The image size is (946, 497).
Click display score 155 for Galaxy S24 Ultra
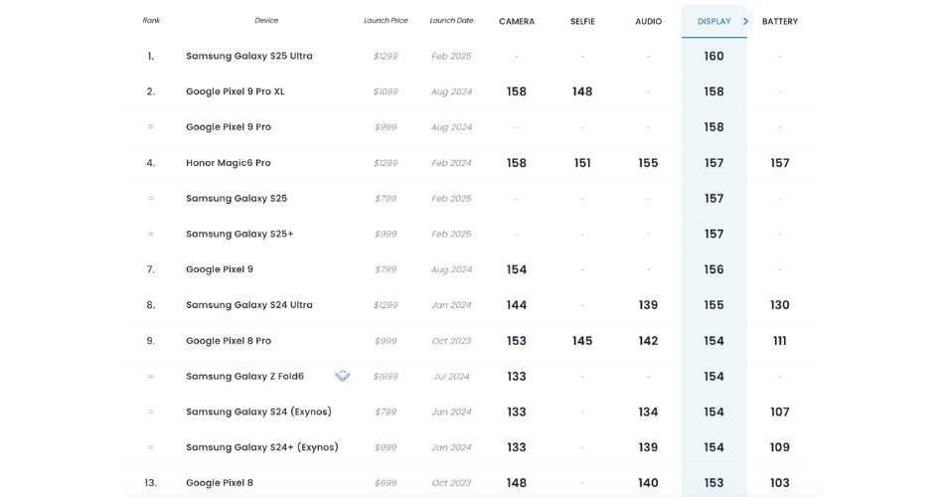click(713, 305)
